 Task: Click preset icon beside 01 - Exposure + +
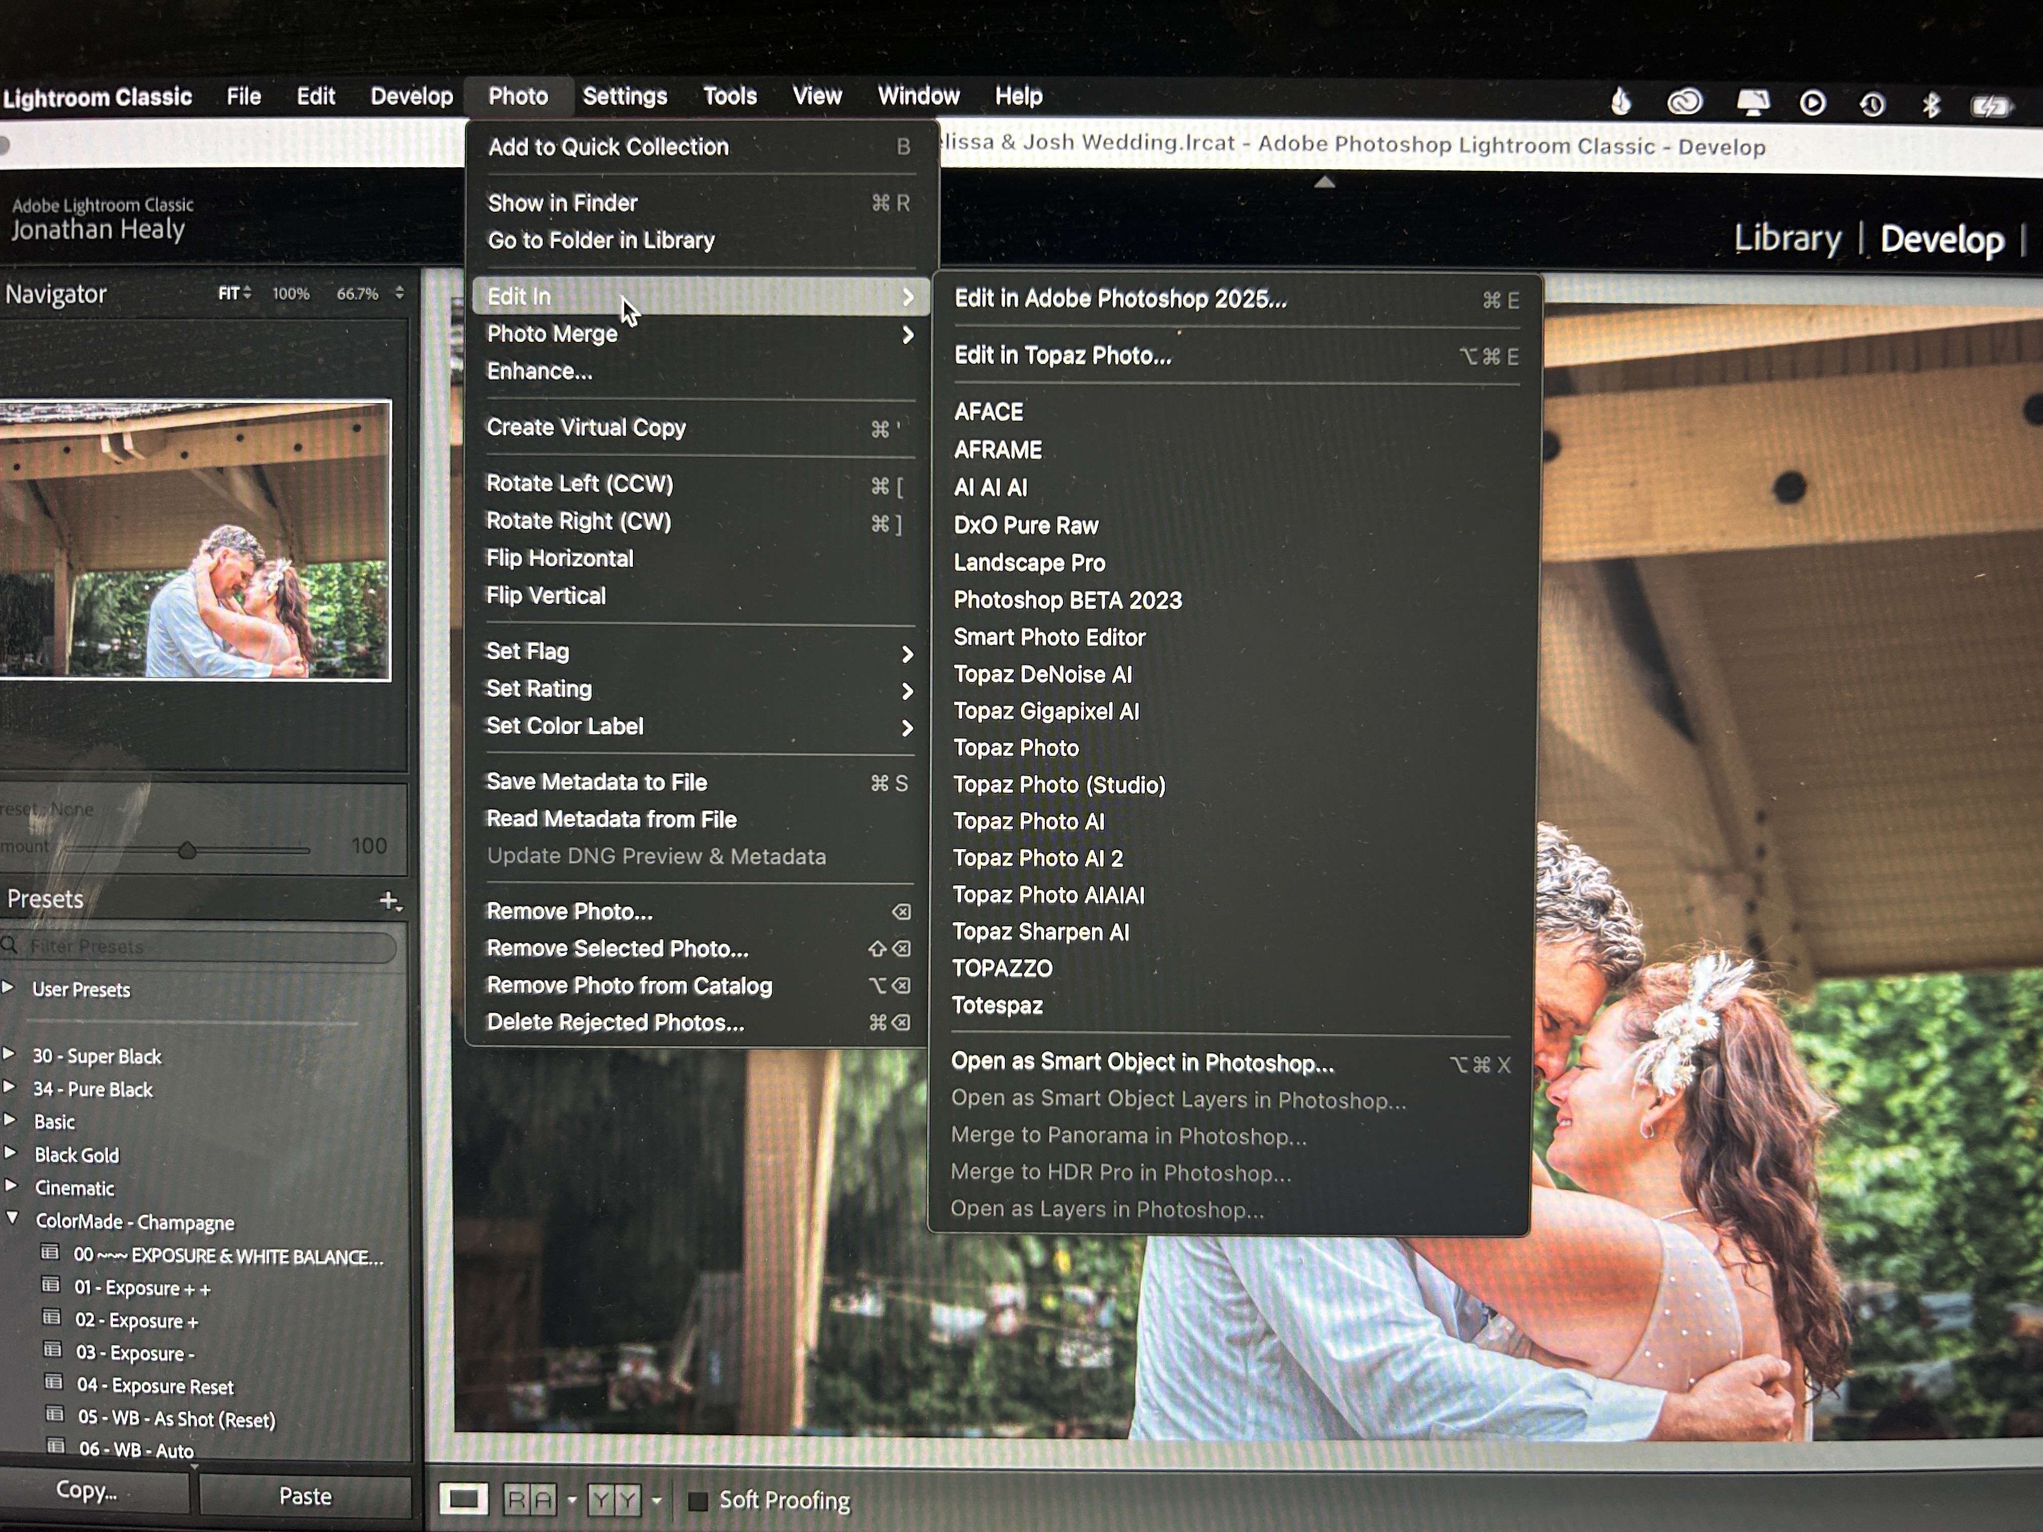coord(52,1285)
